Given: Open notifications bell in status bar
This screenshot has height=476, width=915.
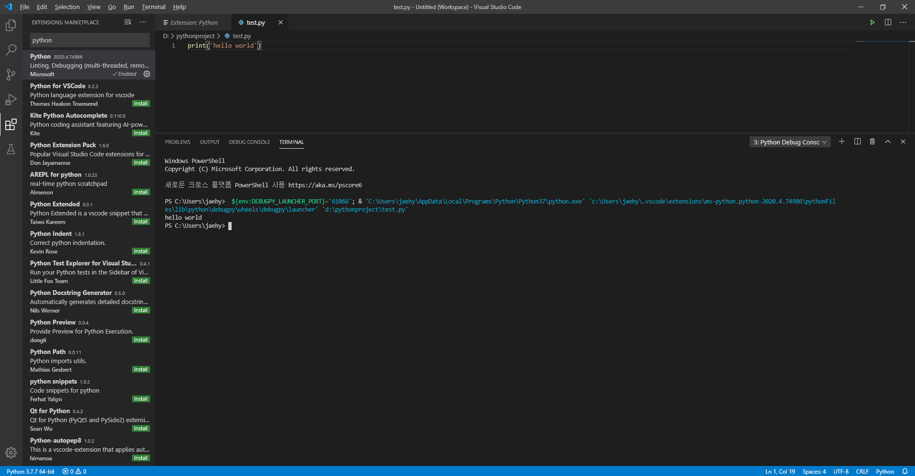Looking at the screenshot, I should coord(905,471).
